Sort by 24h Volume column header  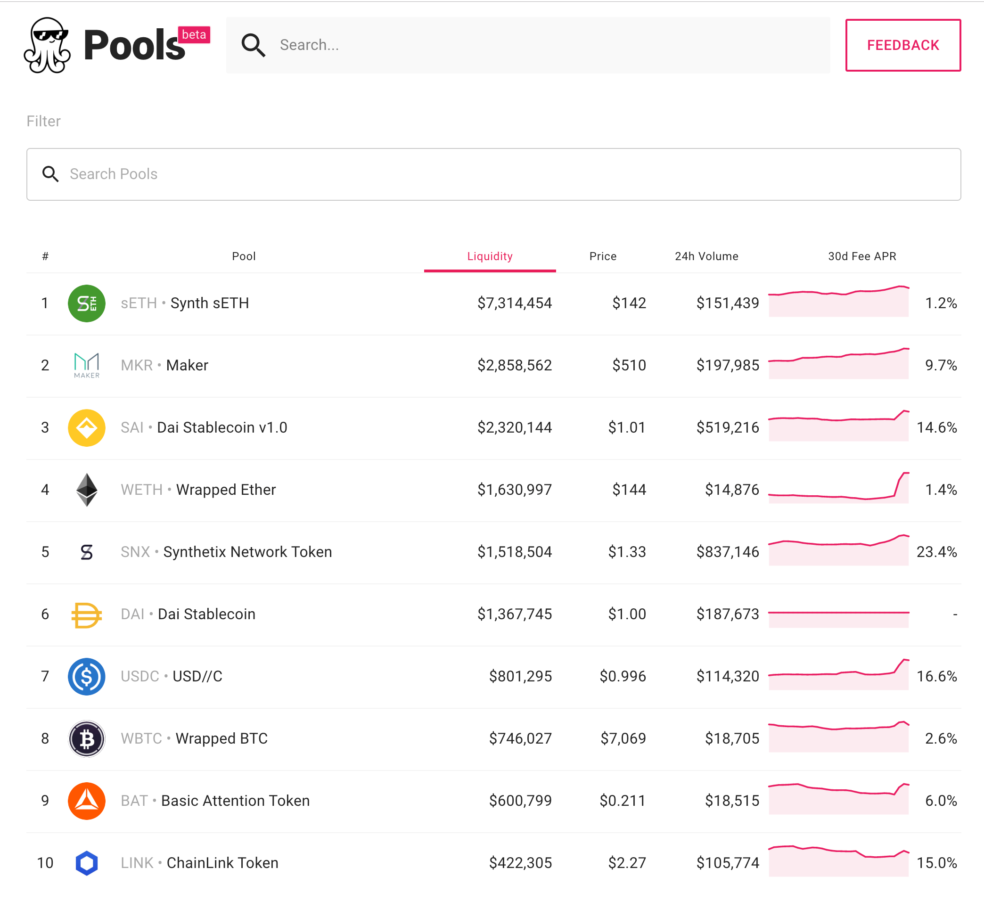point(706,256)
